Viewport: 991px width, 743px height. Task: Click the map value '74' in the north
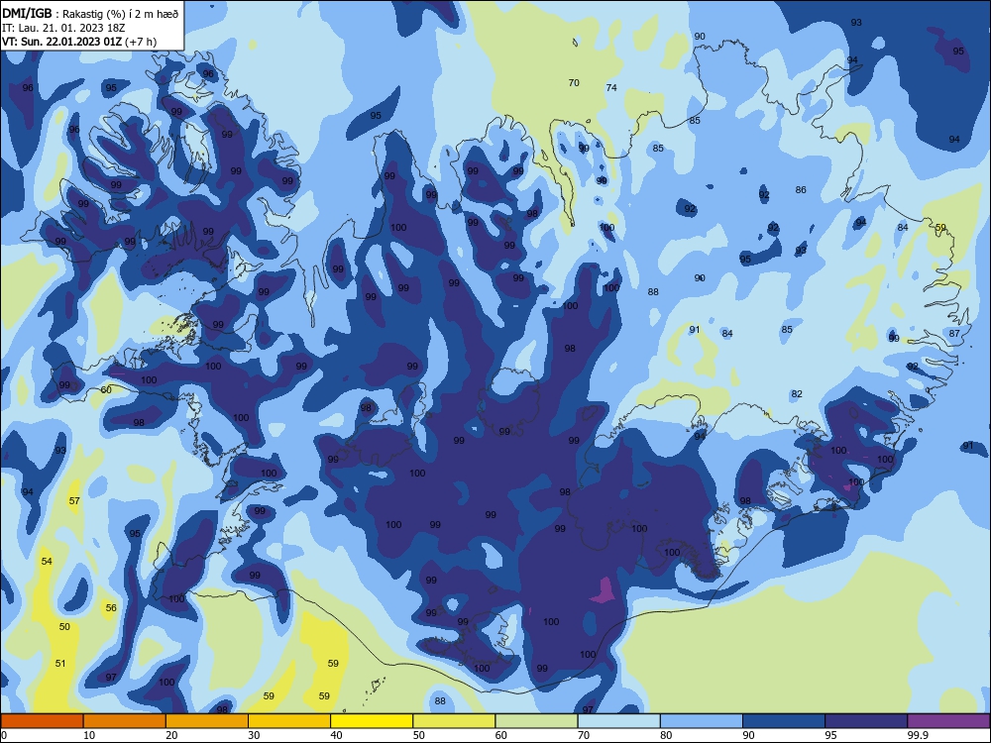611,88
